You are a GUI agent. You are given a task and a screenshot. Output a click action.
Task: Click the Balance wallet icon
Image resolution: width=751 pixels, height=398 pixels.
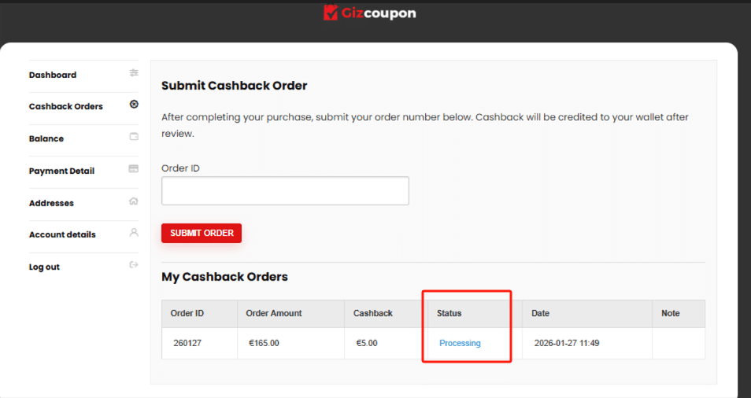click(134, 137)
